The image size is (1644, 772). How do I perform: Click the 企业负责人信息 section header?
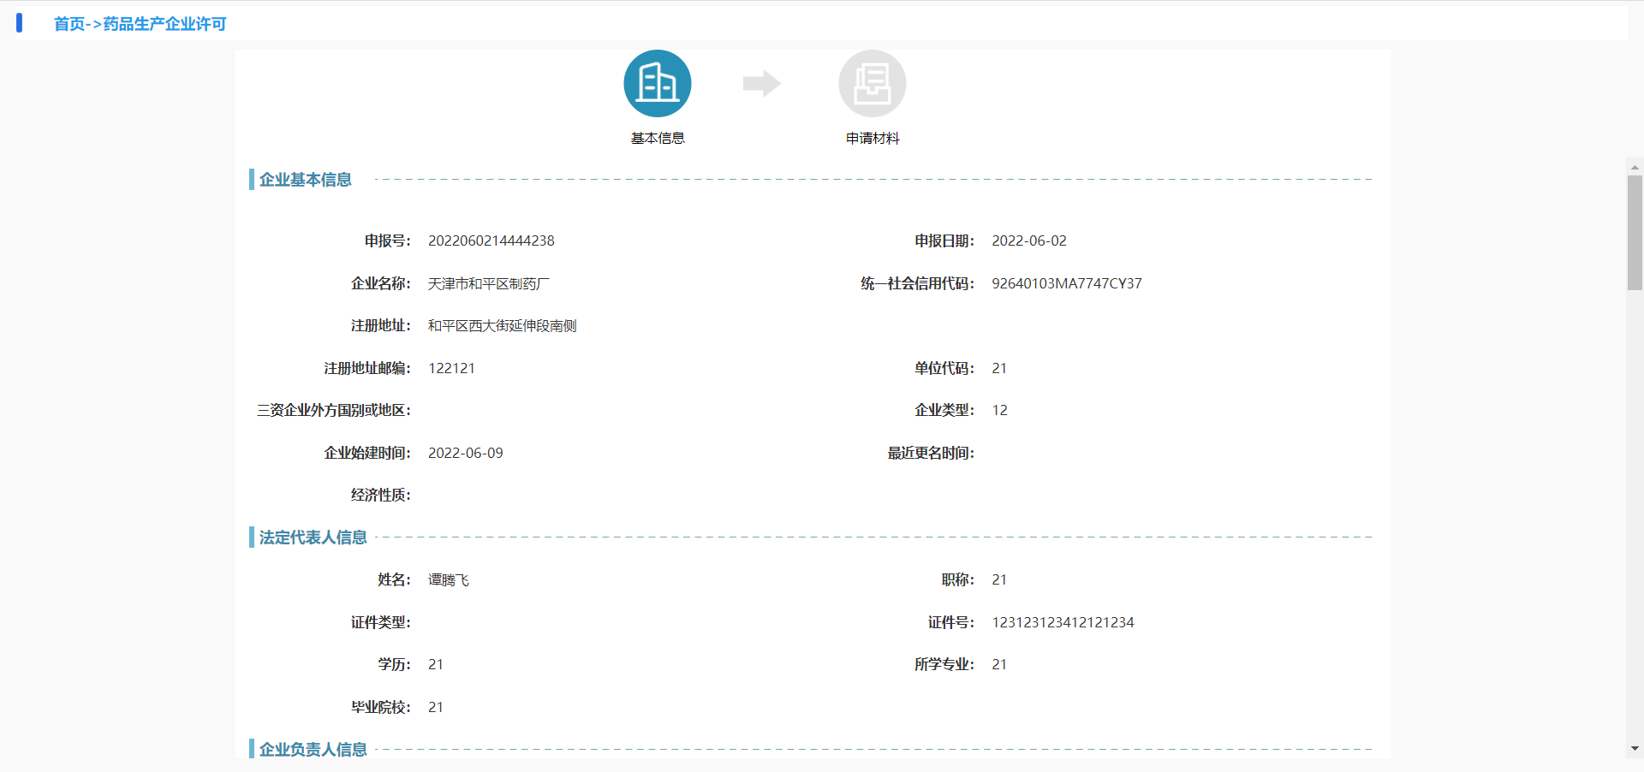313,749
